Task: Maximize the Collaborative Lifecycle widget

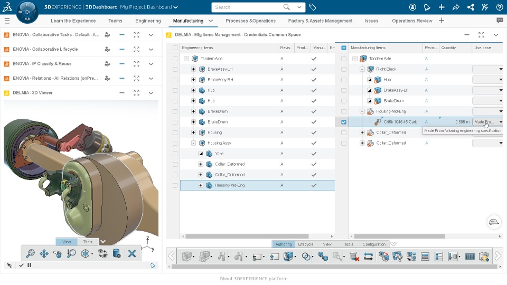Action: click(x=136, y=50)
